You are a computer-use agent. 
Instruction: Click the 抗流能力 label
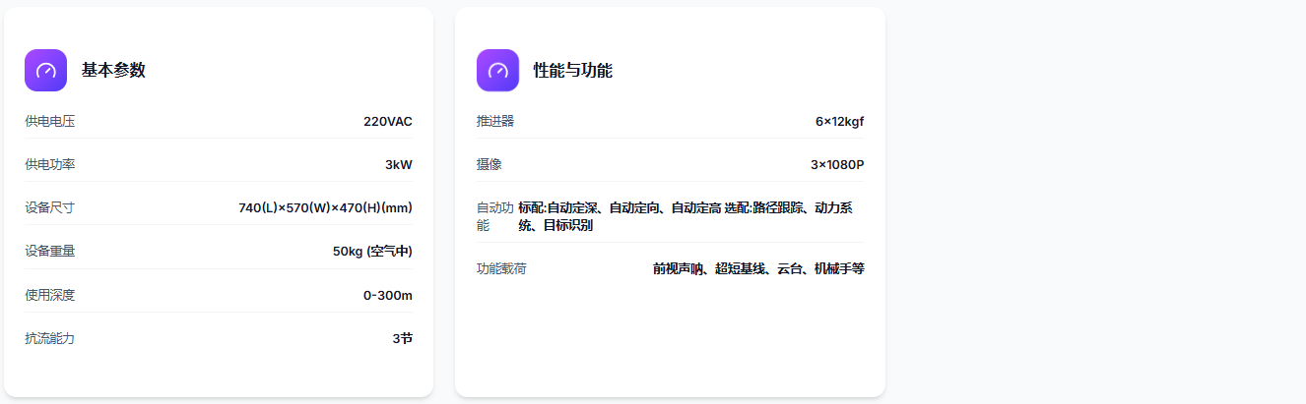(50, 338)
